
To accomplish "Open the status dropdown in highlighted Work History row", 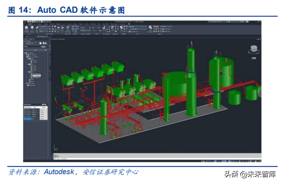I will pos(43,119).
